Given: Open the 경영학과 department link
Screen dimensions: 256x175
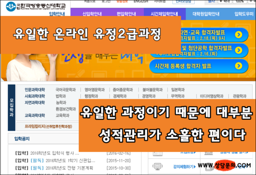Looking at the screenshot, I should (149, 96).
